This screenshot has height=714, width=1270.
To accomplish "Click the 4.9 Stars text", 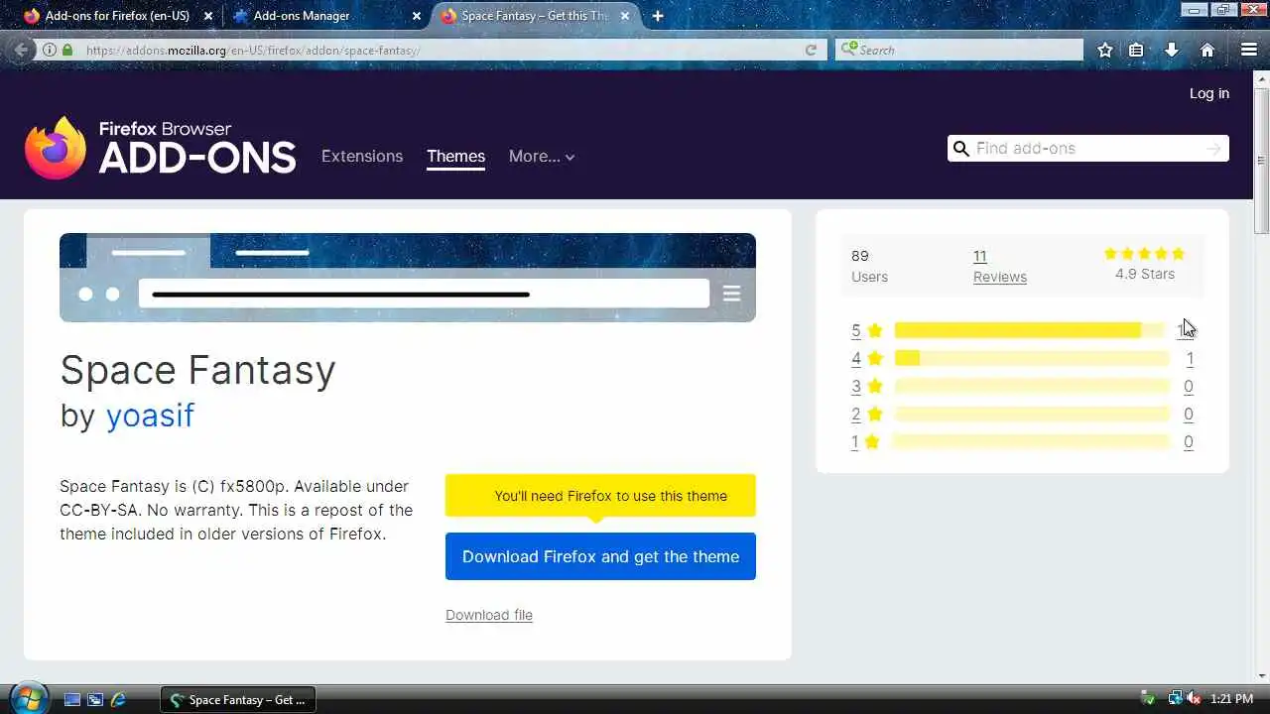I will [1144, 274].
